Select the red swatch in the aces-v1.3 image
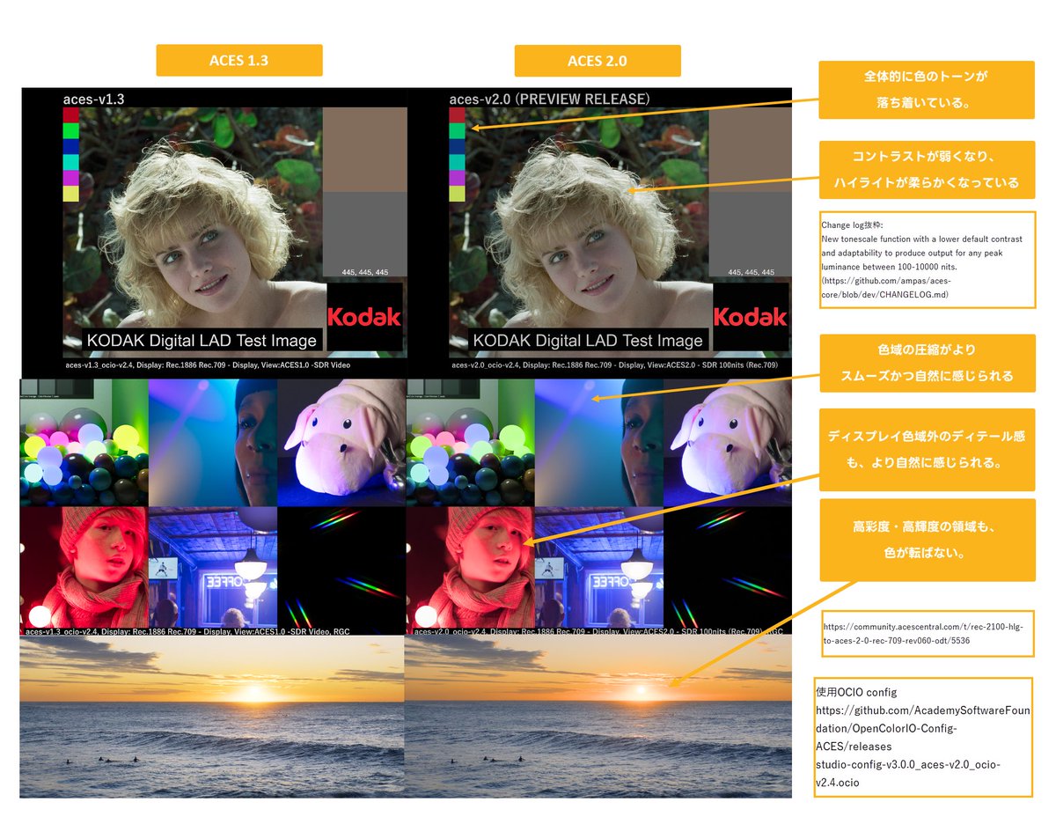Screen dimensions: 1056x824 pos(71,114)
